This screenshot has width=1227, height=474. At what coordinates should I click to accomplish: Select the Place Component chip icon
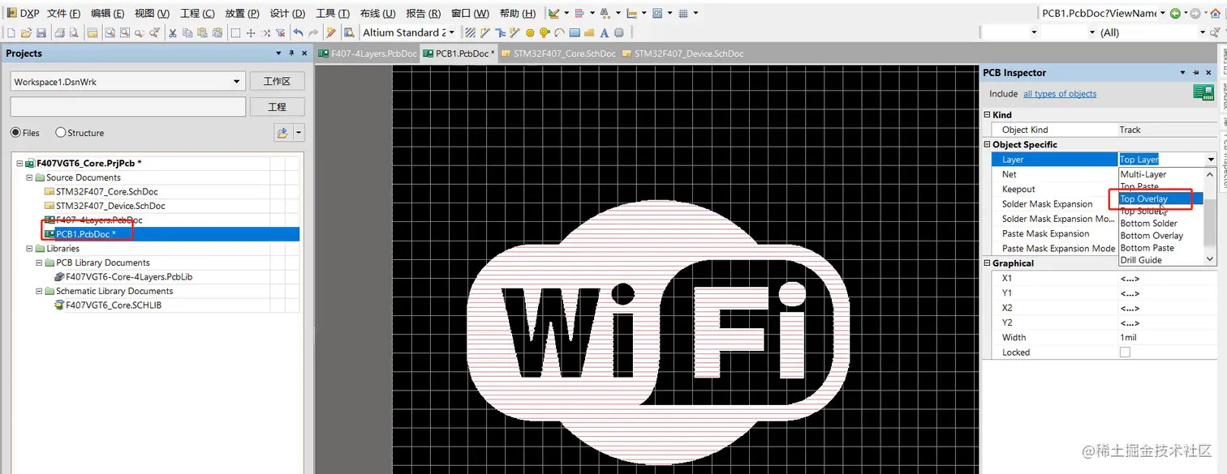[618, 32]
